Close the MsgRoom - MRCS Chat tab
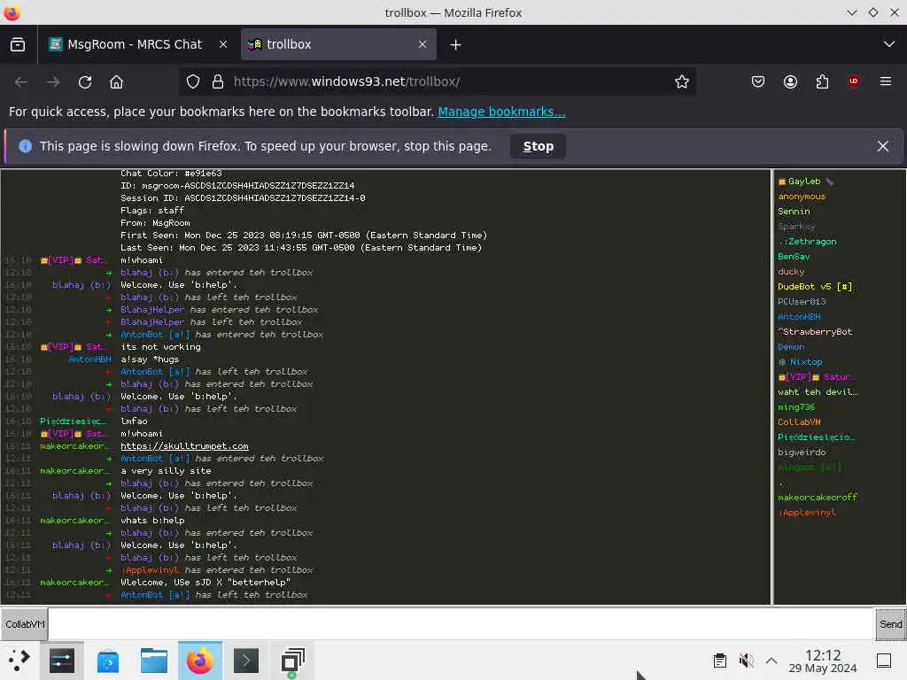This screenshot has height=680, width=907. [x=222, y=44]
